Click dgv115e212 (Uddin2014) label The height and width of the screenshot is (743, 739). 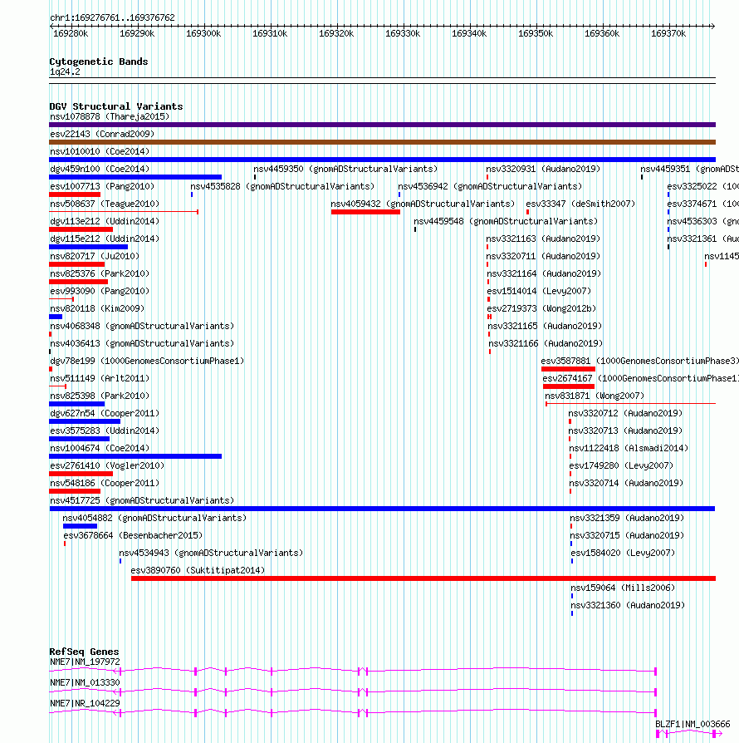[105, 239]
